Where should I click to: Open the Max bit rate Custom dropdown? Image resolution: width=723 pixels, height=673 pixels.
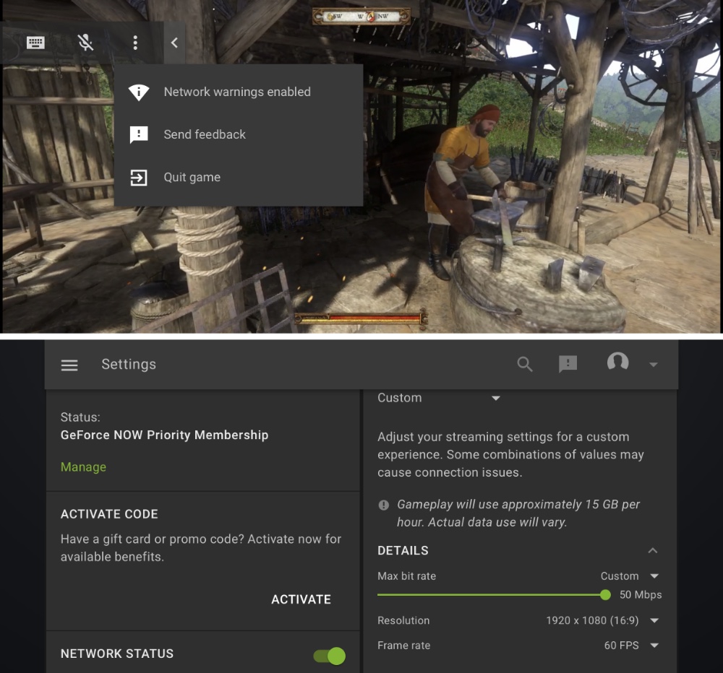(x=630, y=576)
